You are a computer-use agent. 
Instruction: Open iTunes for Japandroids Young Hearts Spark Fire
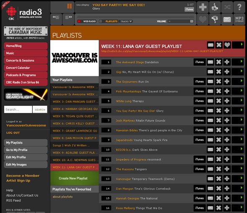coord(200,140)
